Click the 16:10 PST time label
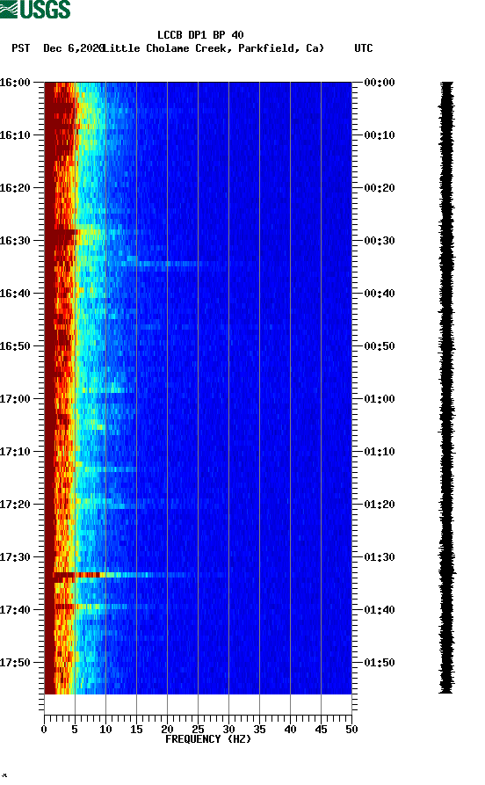 tap(15, 135)
